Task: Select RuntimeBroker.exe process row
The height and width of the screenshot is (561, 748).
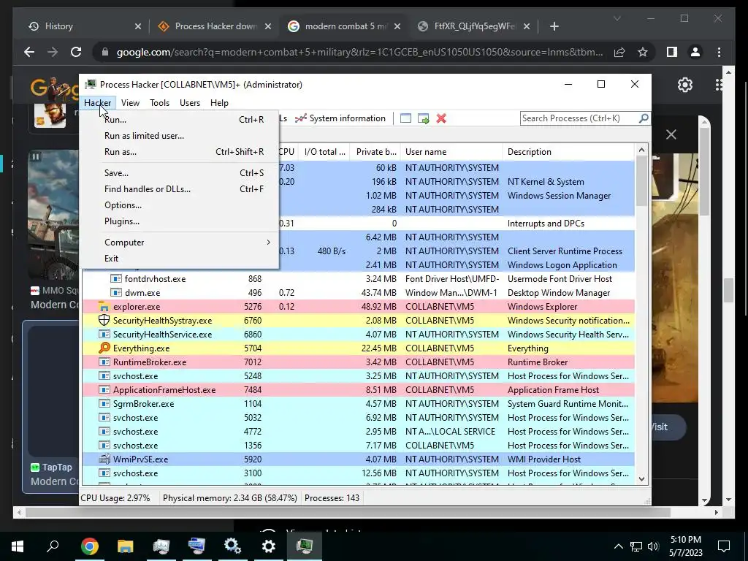Action: point(358,362)
